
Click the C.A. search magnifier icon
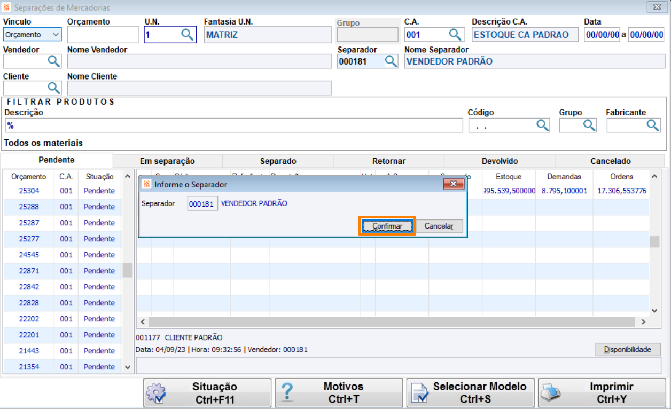pyautogui.click(x=455, y=35)
